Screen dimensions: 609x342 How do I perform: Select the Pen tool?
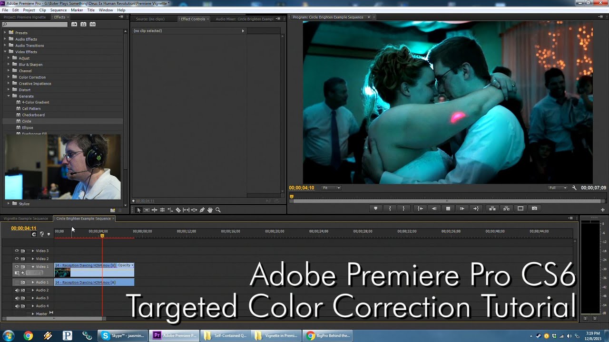(202, 210)
